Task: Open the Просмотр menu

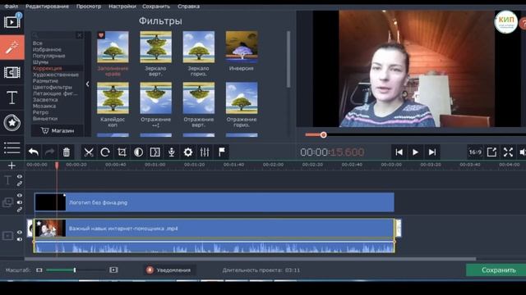Action: (89, 7)
